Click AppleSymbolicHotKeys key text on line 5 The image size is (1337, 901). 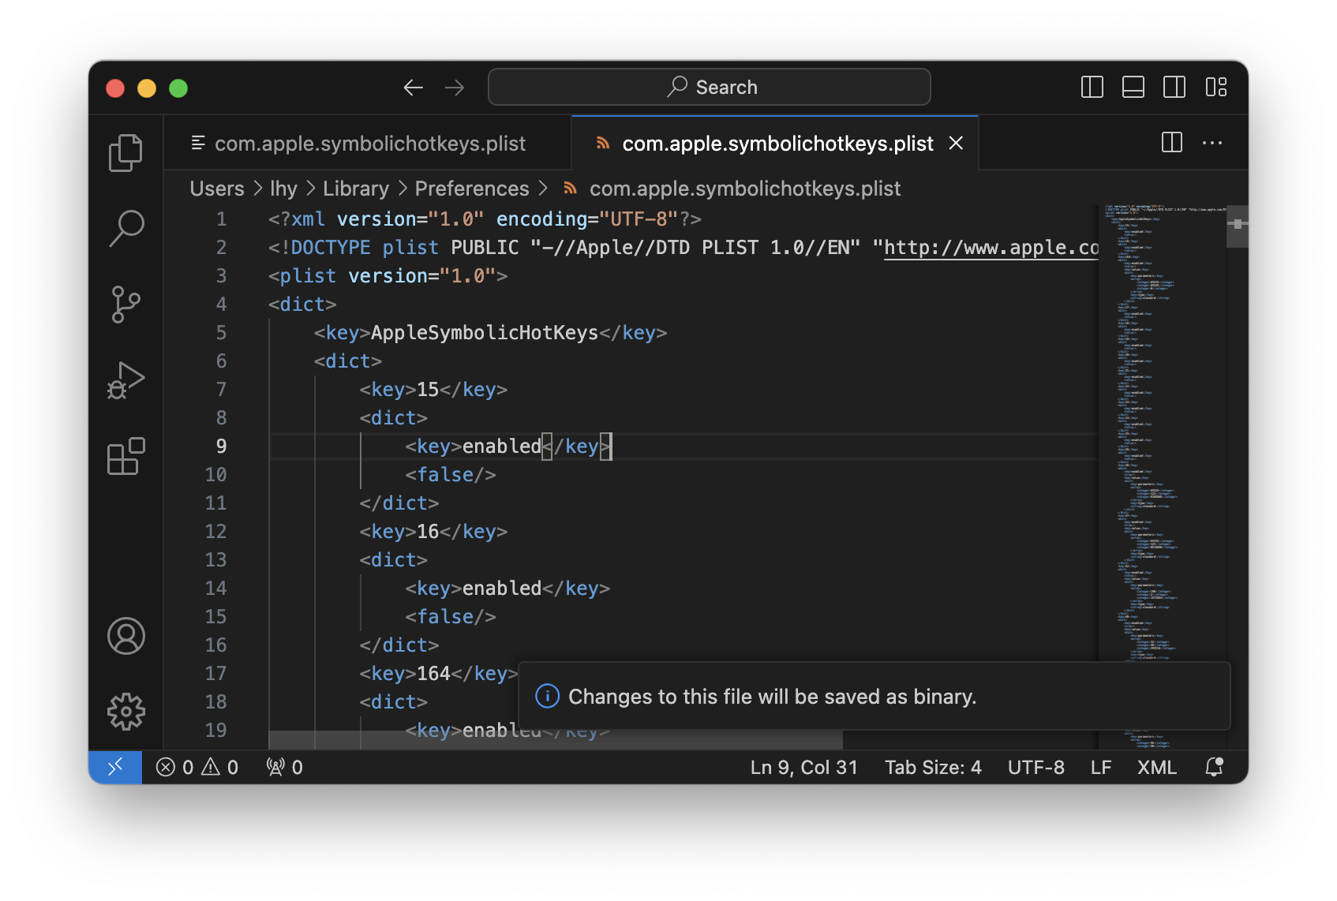pyautogui.click(x=484, y=333)
